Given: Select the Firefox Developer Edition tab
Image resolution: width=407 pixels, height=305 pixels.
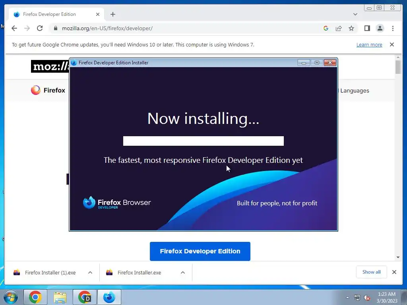Looking at the screenshot, I should tap(56, 14).
